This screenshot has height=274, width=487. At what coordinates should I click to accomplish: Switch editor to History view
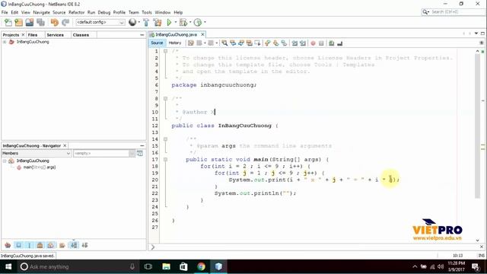[x=175, y=43]
